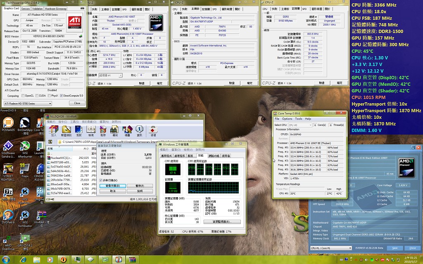Open the PCMark05 desktop shortcut

[x=8, y=125]
